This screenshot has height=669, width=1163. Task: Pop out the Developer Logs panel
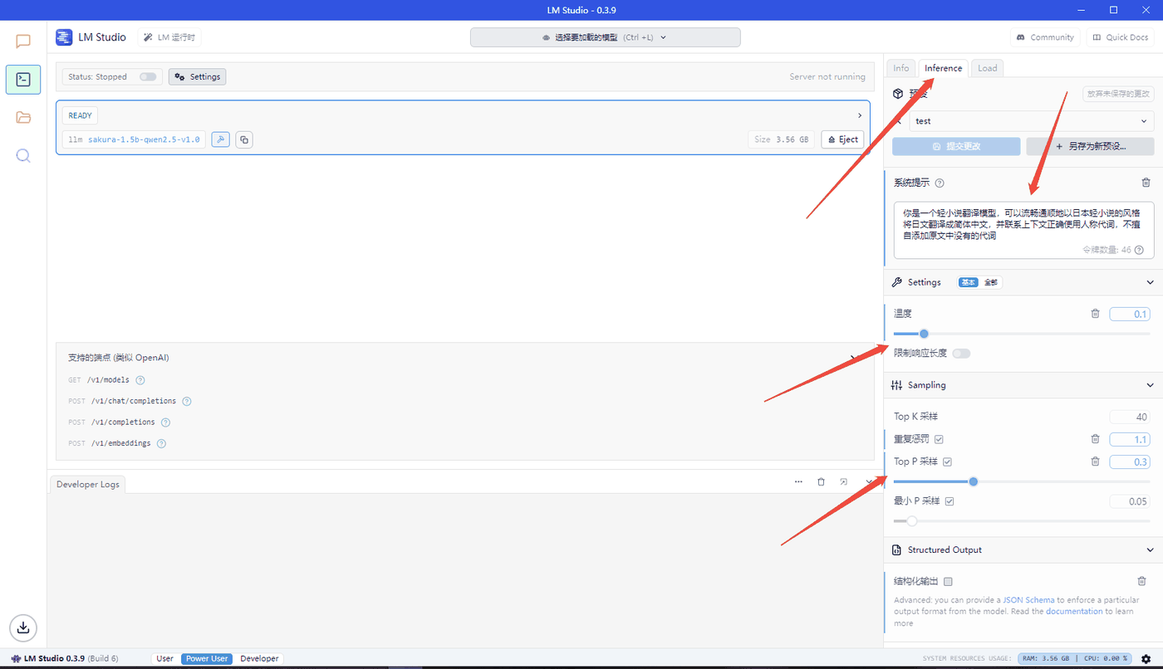(x=844, y=481)
